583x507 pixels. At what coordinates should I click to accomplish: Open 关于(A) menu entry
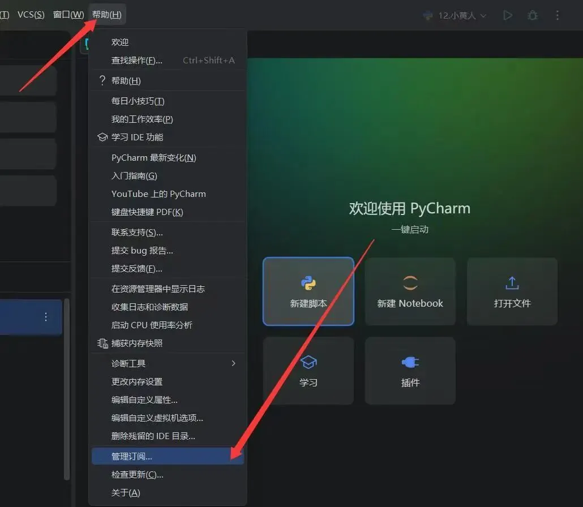tap(168, 493)
